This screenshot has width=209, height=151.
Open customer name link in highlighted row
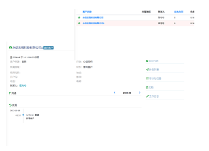pyautogui.click(x=94, y=23)
